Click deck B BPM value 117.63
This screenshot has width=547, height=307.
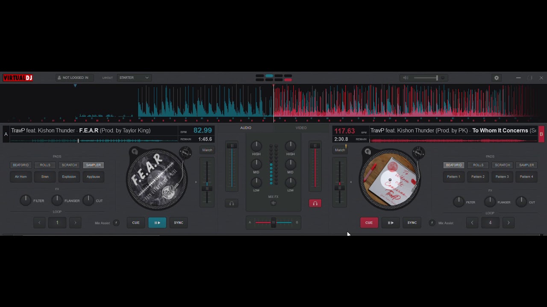click(x=344, y=131)
